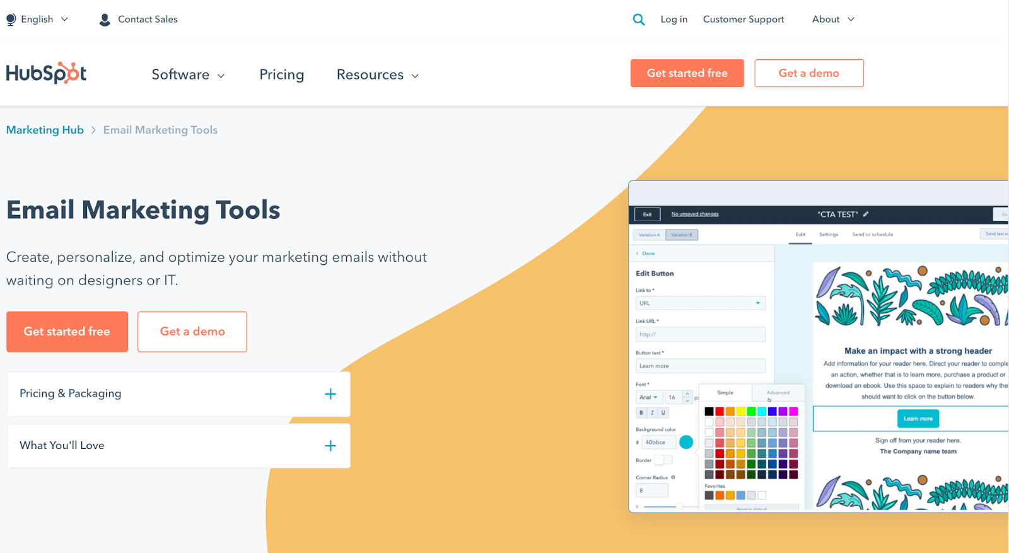Open the Customer Support link
Screen dimensions: 1009x553
pyautogui.click(x=744, y=20)
